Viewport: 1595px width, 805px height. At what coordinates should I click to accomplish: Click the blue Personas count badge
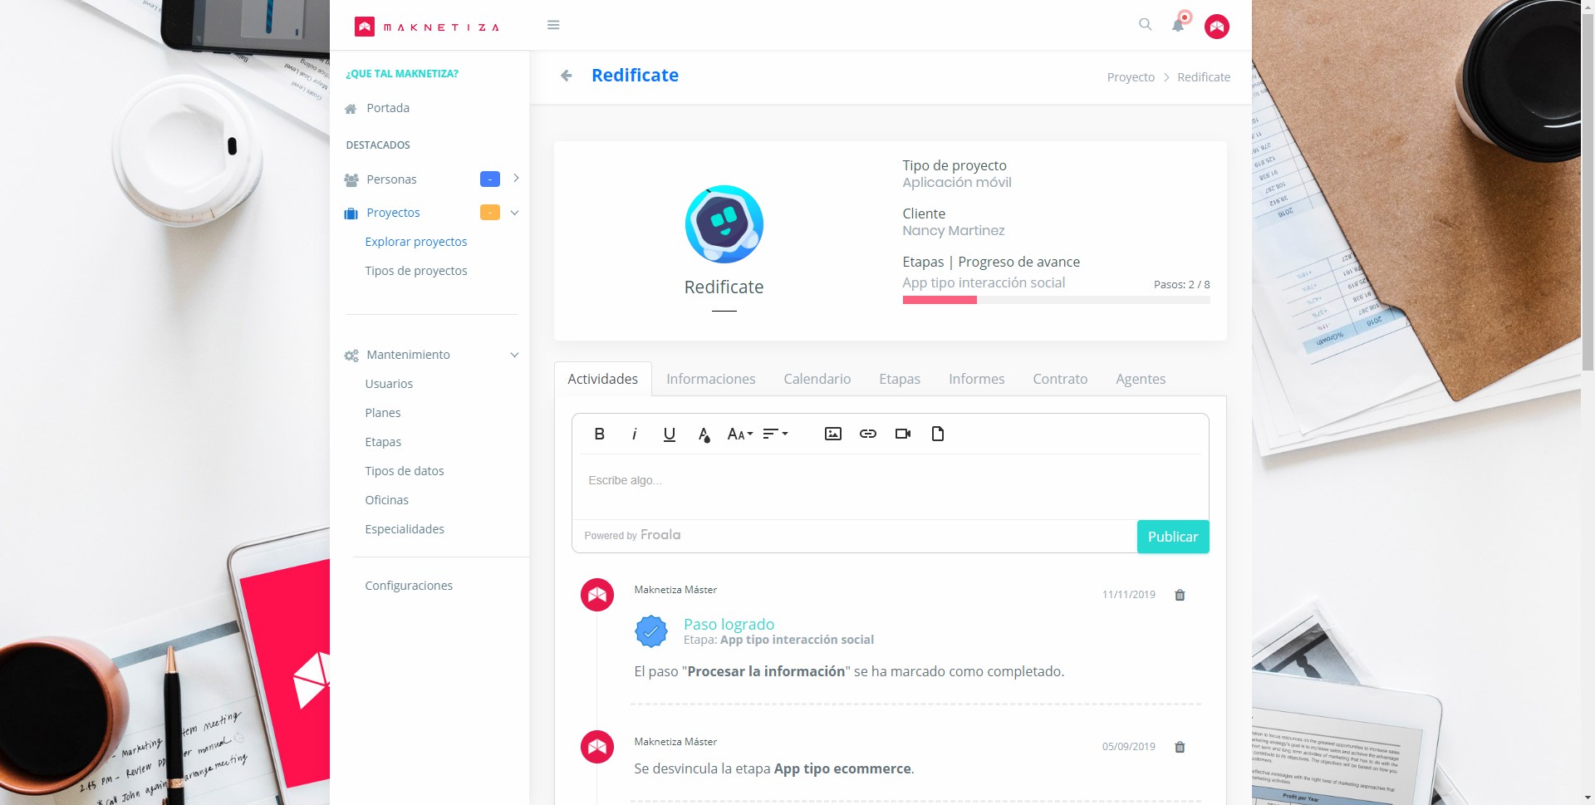[490, 179]
